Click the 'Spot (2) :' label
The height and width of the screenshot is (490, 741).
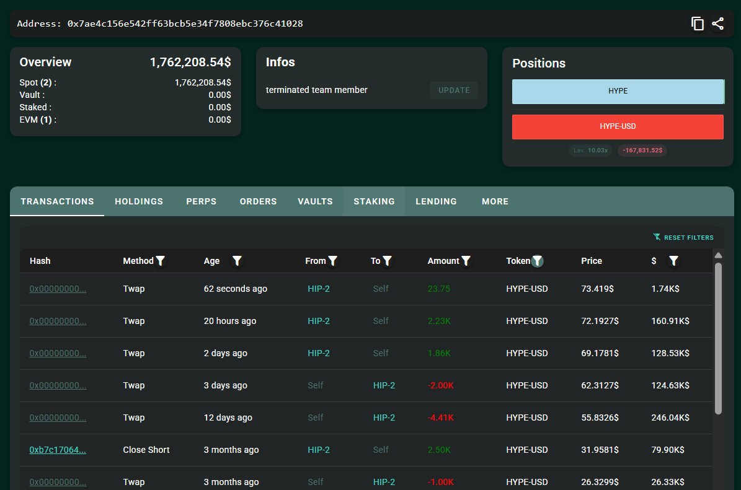coord(38,82)
